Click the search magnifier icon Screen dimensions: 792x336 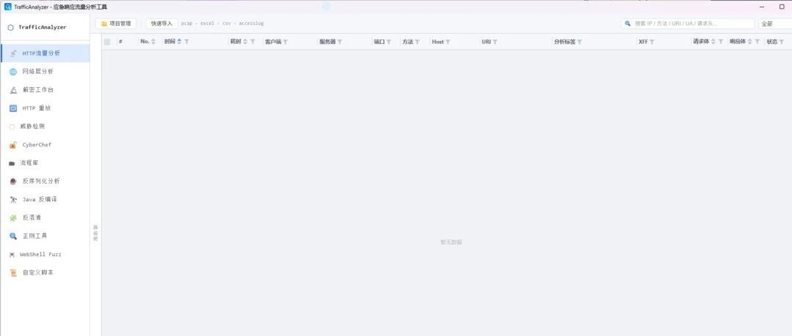628,23
